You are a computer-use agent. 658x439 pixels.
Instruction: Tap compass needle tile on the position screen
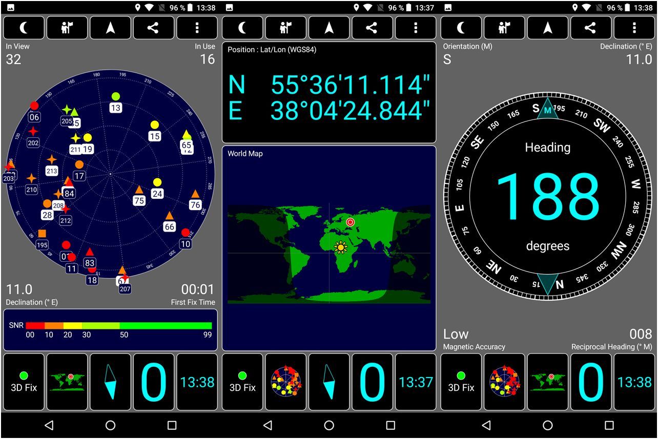pyautogui.click(x=329, y=382)
